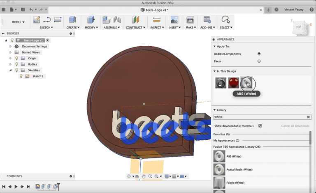
Task: Click the Look At navigation icon
Action: coord(137,176)
